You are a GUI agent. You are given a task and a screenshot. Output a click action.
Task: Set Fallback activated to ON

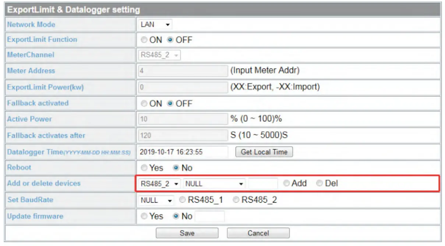click(144, 104)
